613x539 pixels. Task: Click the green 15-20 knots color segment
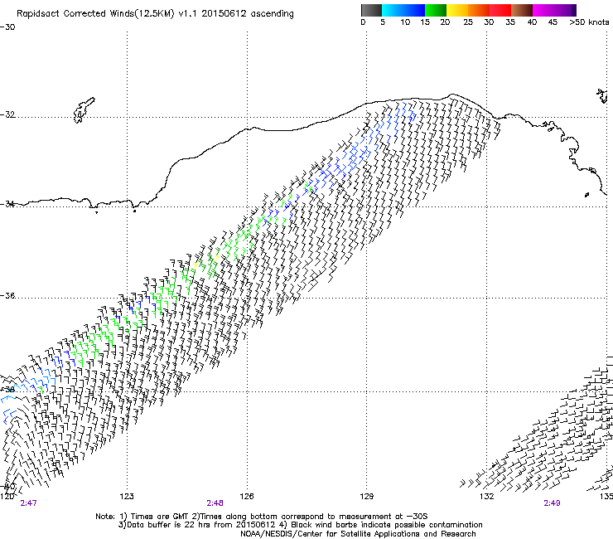436,10
